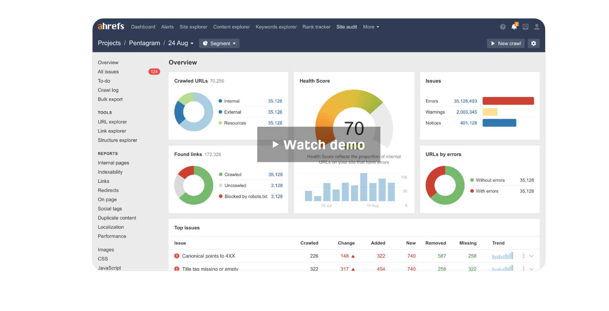Viewport: 609px width, 311px height.
Task: Go to Projects breadcrumb
Action: click(x=109, y=43)
